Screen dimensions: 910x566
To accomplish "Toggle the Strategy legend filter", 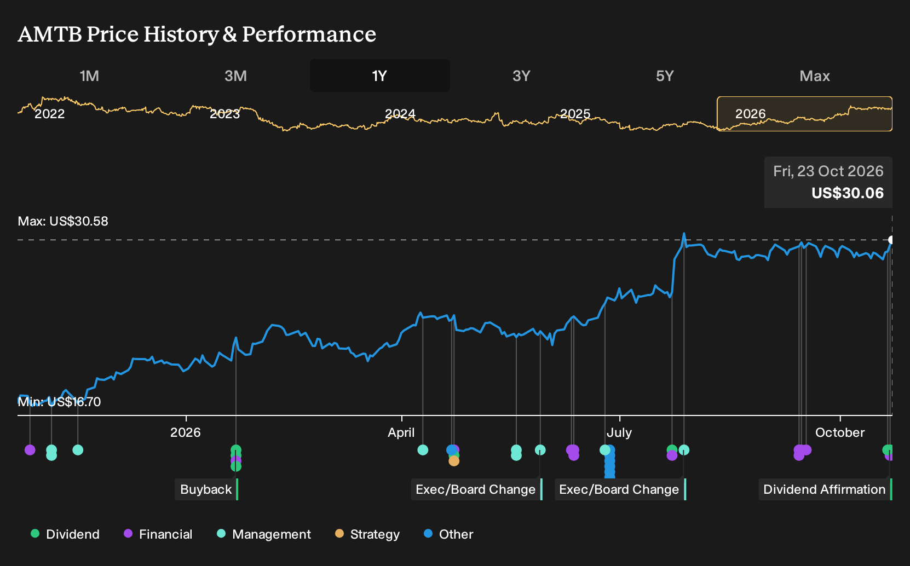I will coord(367,534).
